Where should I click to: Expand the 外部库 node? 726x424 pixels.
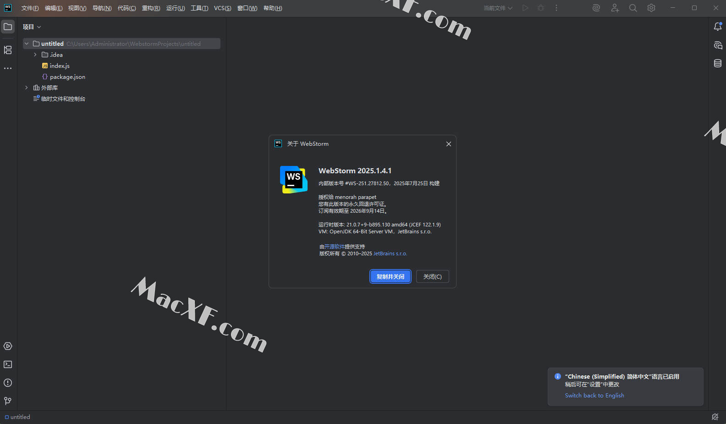click(x=27, y=88)
